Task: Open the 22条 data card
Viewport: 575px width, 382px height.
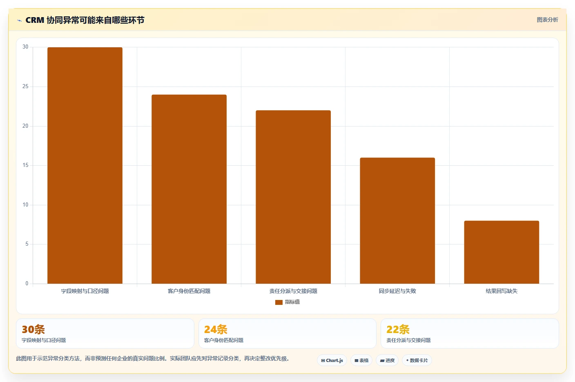Action: 470,333
